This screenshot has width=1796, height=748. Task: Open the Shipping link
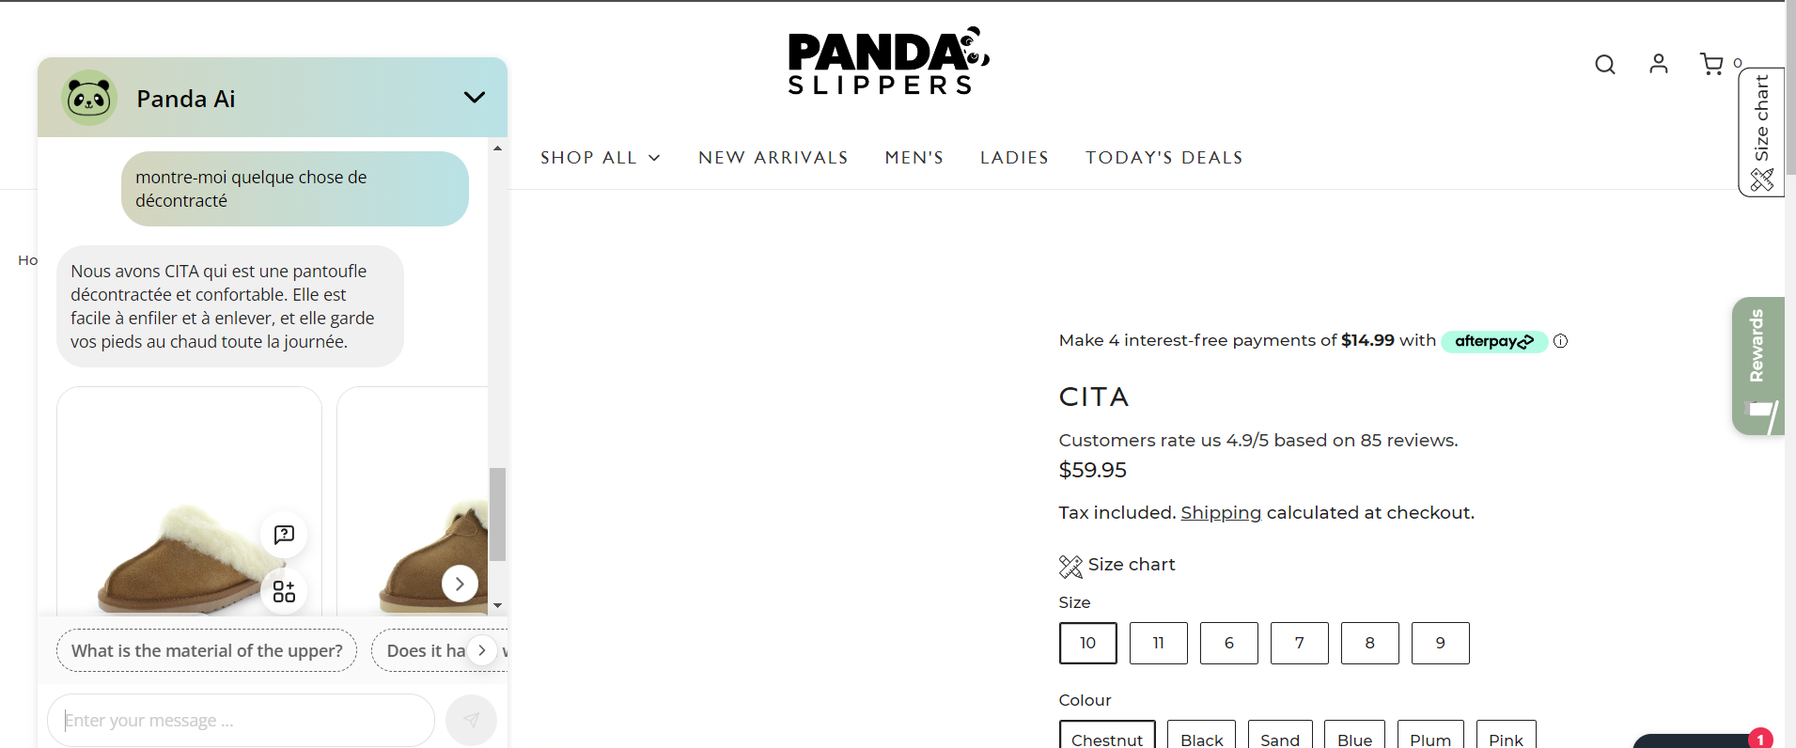pos(1220,512)
